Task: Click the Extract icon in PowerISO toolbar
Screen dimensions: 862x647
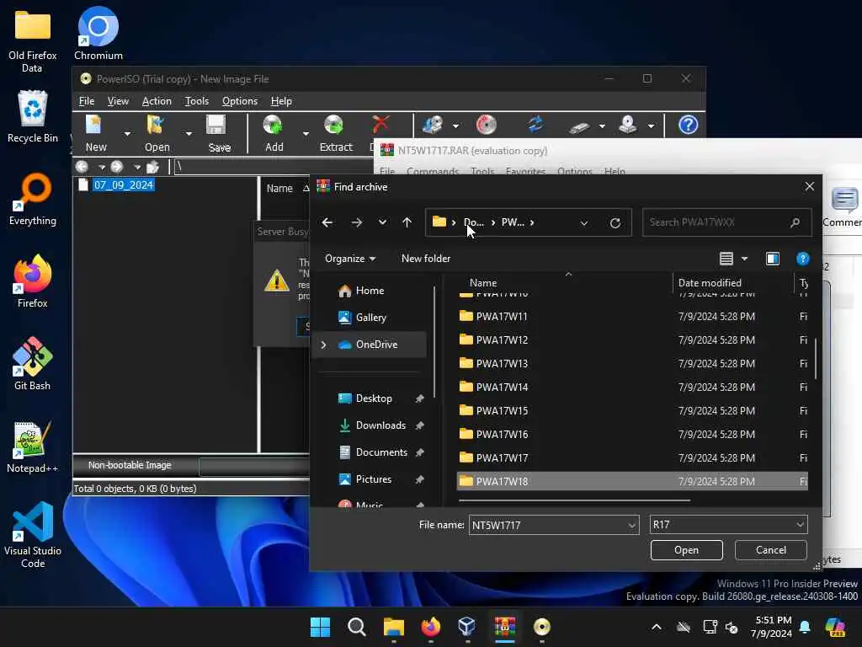Action: click(x=333, y=126)
